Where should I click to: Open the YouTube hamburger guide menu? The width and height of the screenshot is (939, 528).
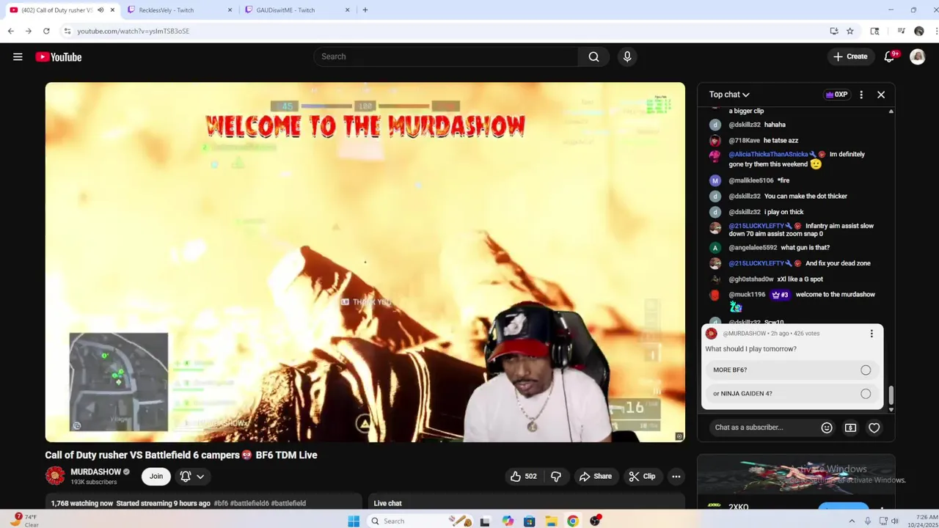(18, 56)
